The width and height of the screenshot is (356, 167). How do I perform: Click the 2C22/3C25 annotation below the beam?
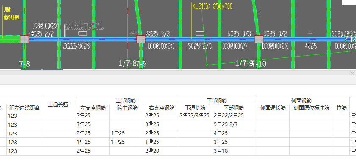pos(76,46)
